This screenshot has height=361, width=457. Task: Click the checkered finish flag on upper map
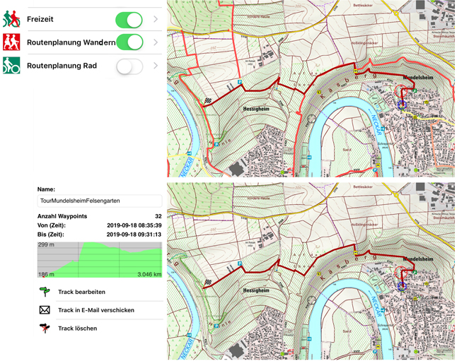point(208,100)
